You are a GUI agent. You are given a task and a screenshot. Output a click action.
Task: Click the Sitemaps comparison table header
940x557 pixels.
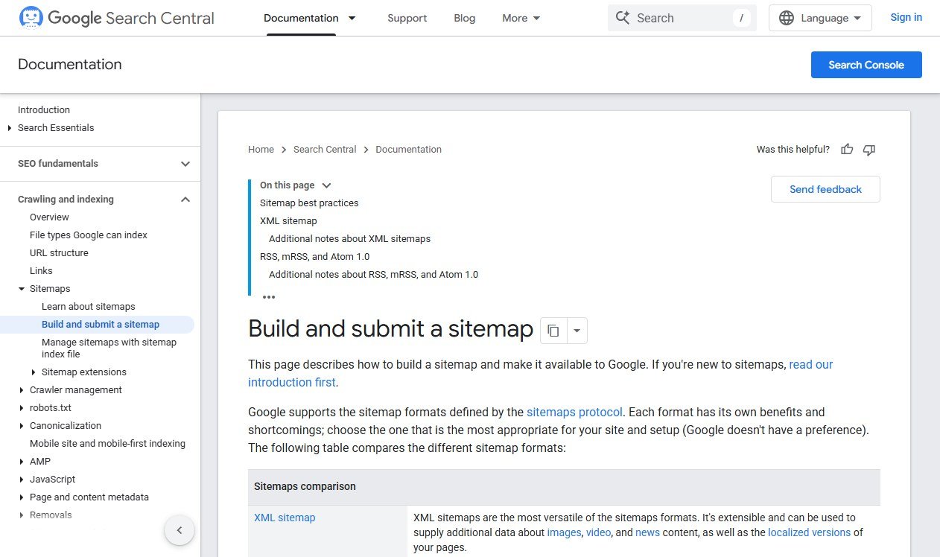(564, 487)
